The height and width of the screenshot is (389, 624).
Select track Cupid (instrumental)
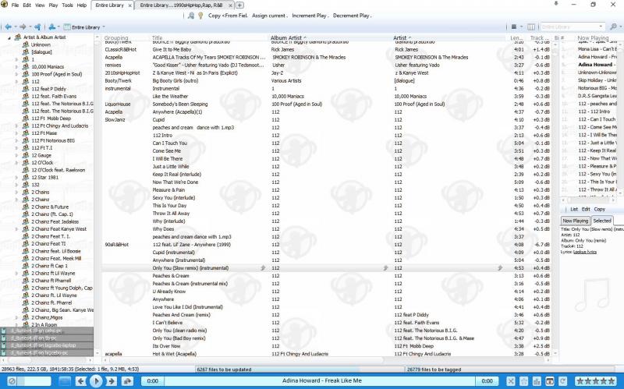pyautogui.click(x=173, y=252)
